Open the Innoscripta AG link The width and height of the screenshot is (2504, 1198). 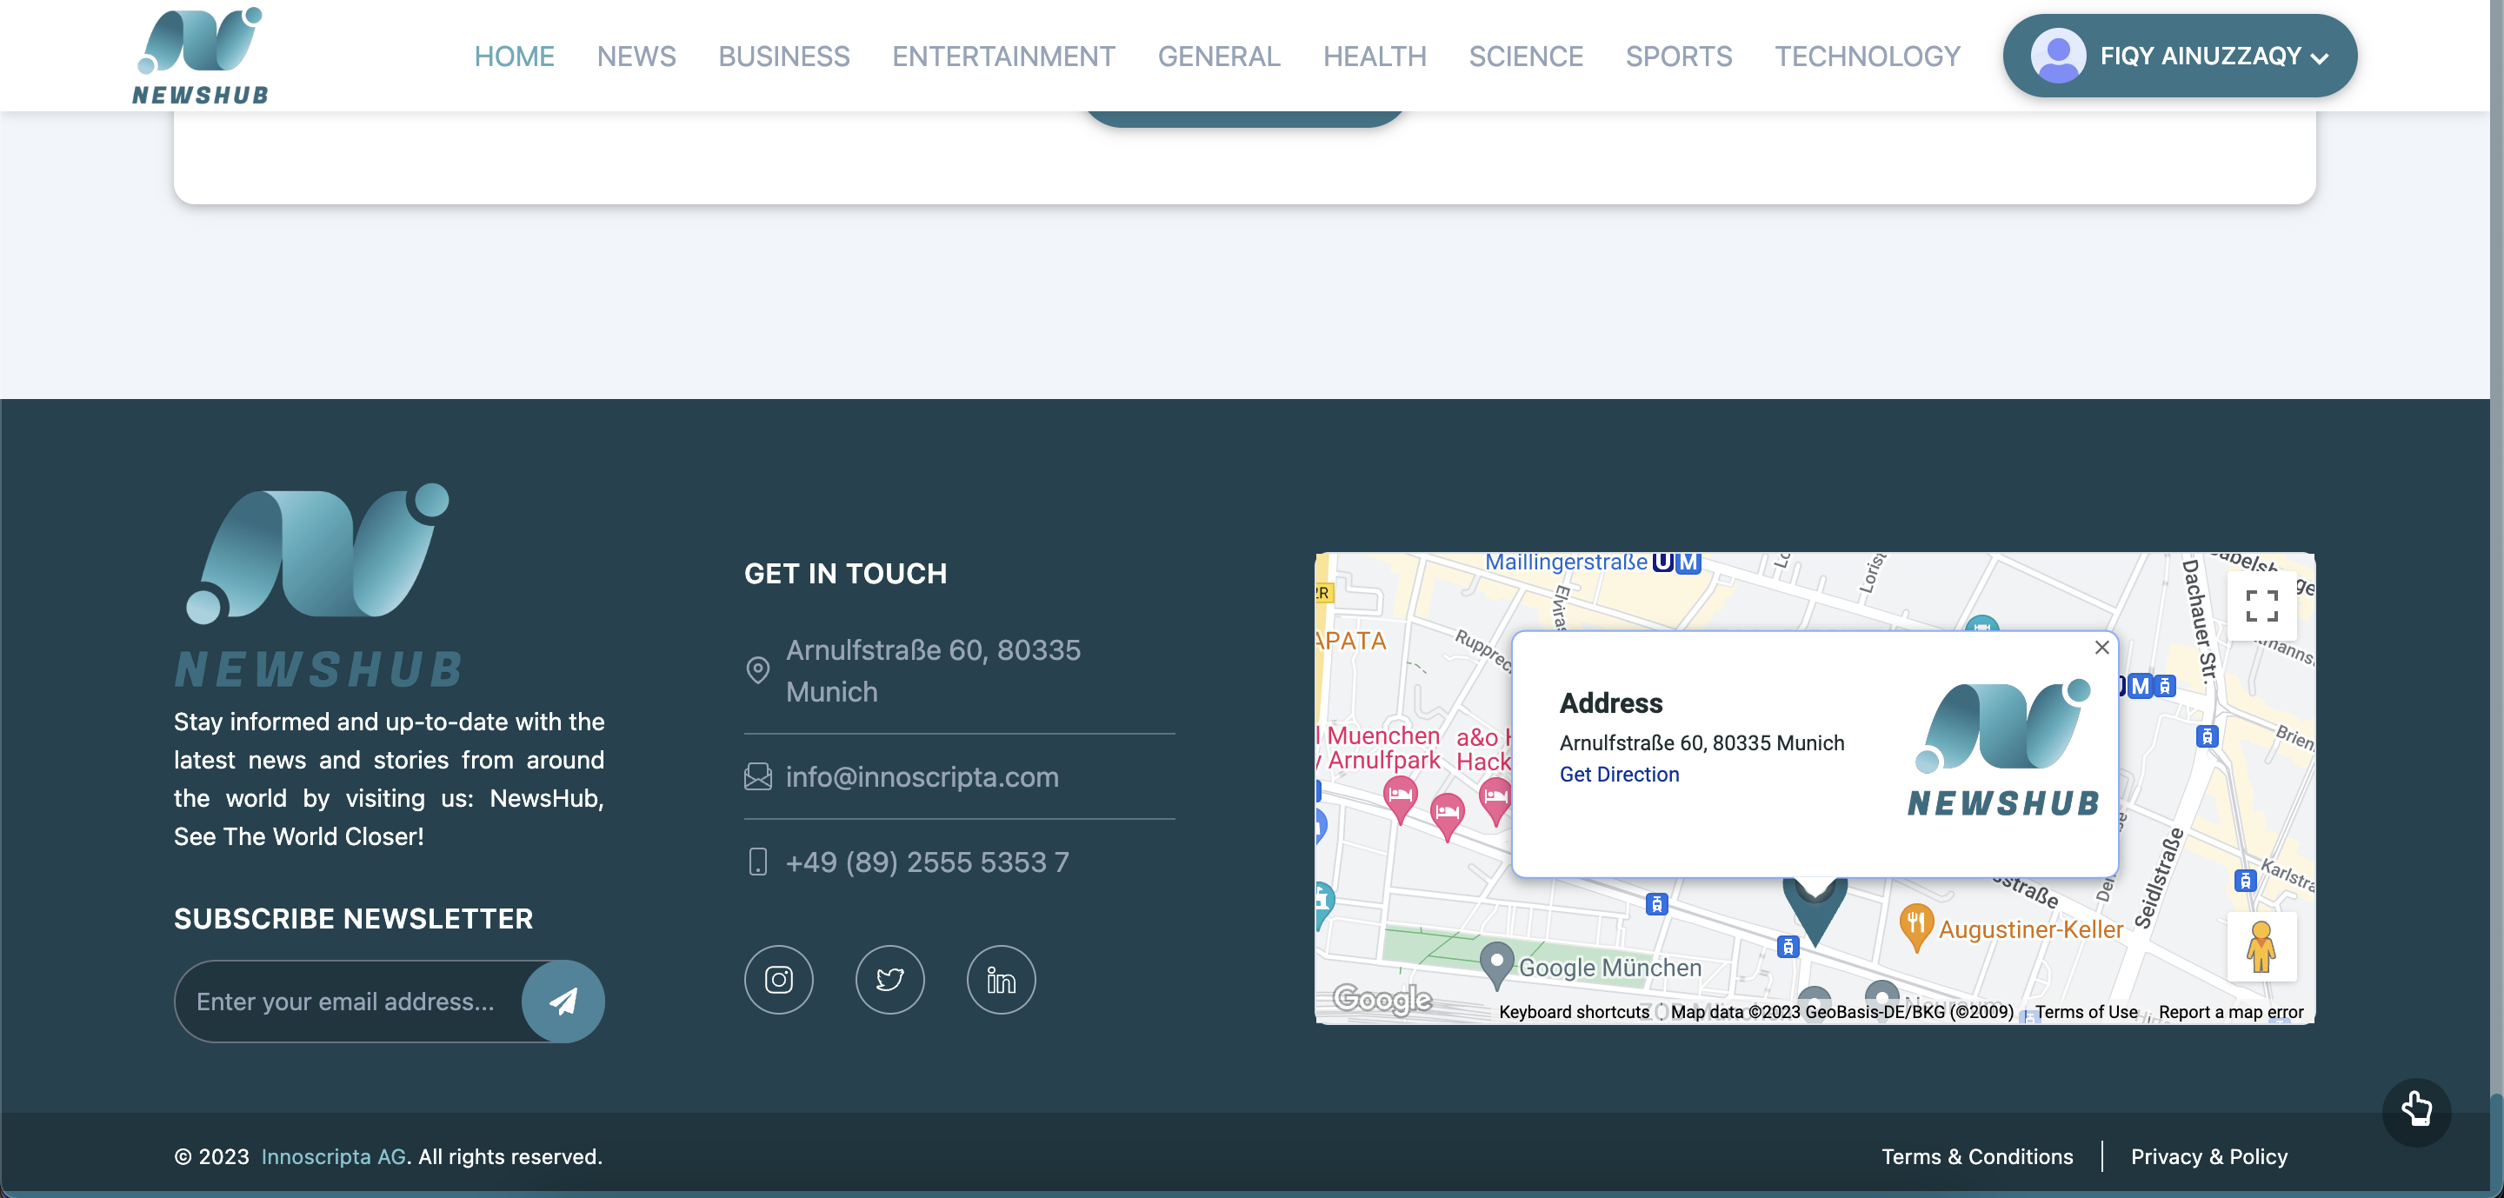point(333,1156)
